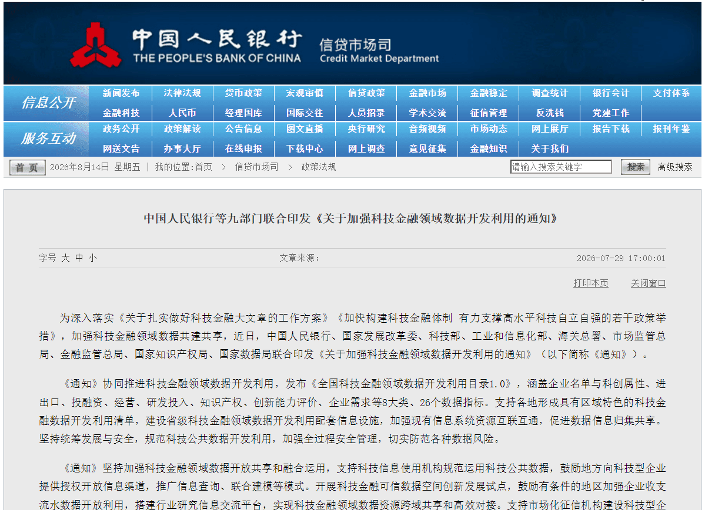Focus the search keyword input field
The image size is (705, 510).
click(561, 167)
